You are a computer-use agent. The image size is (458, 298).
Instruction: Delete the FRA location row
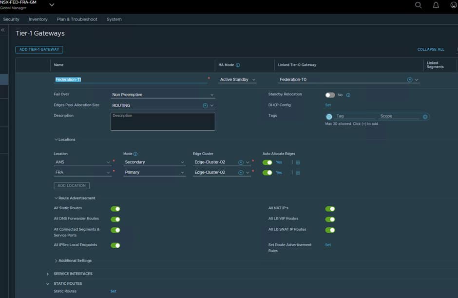coord(298,173)
